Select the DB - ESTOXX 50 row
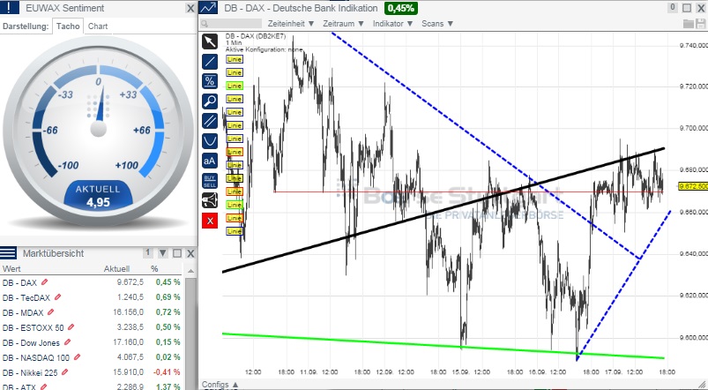This screenshot has width=708, height=390. tap(92, 327)
